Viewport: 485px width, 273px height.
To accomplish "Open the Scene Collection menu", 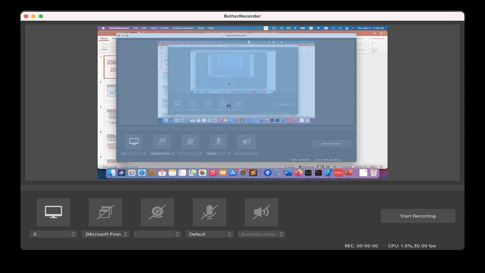I will coord(183,28).
